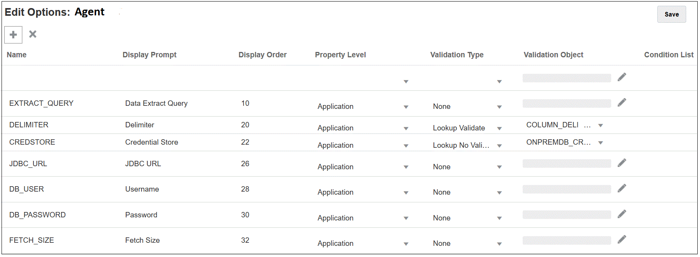The image size is (700, 257).
Task: Expand Validation Type dropdown for DELIMITER
Action: coord(499,128)
